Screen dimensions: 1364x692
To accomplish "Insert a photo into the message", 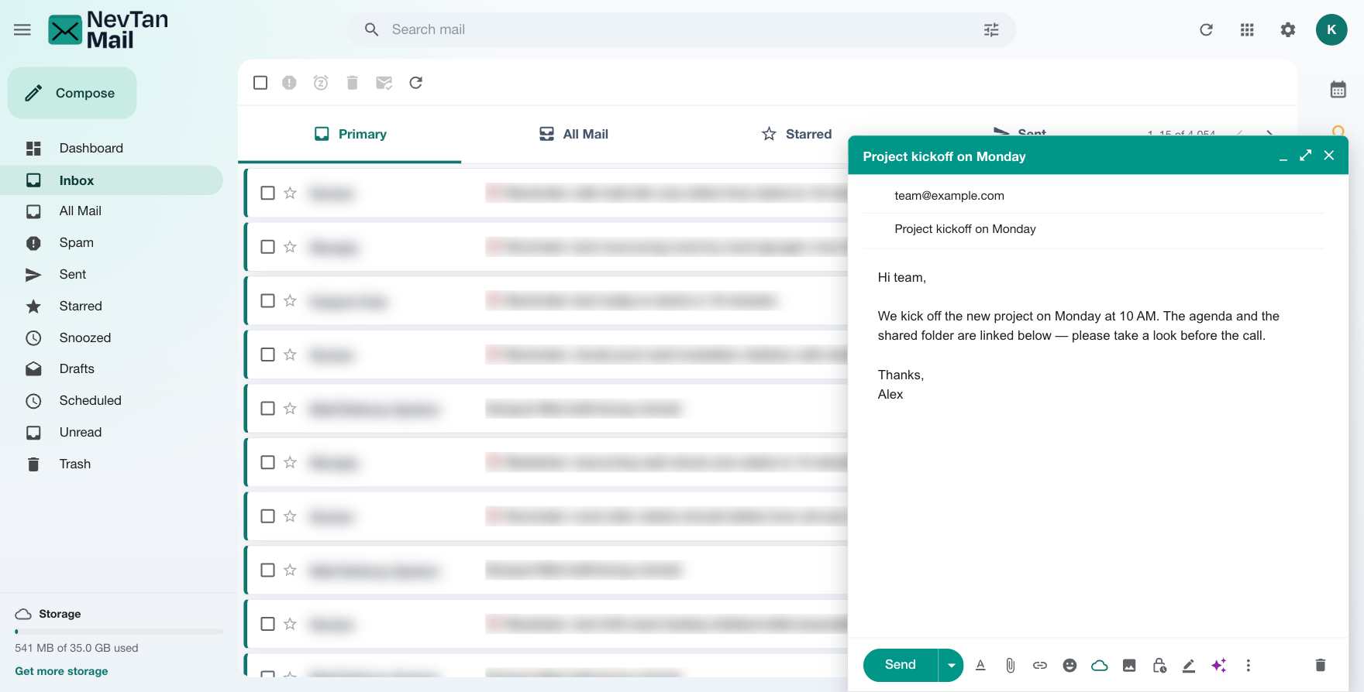I will [1129, 665].
